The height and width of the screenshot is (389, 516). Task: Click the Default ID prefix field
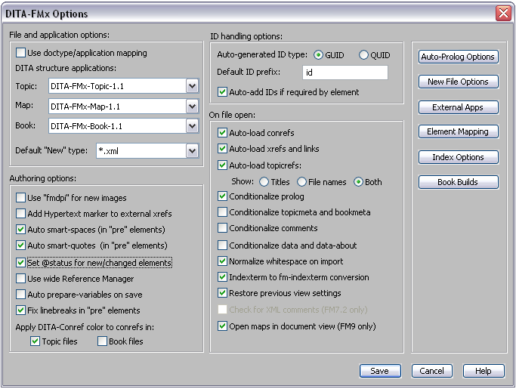tap(345, 73)
